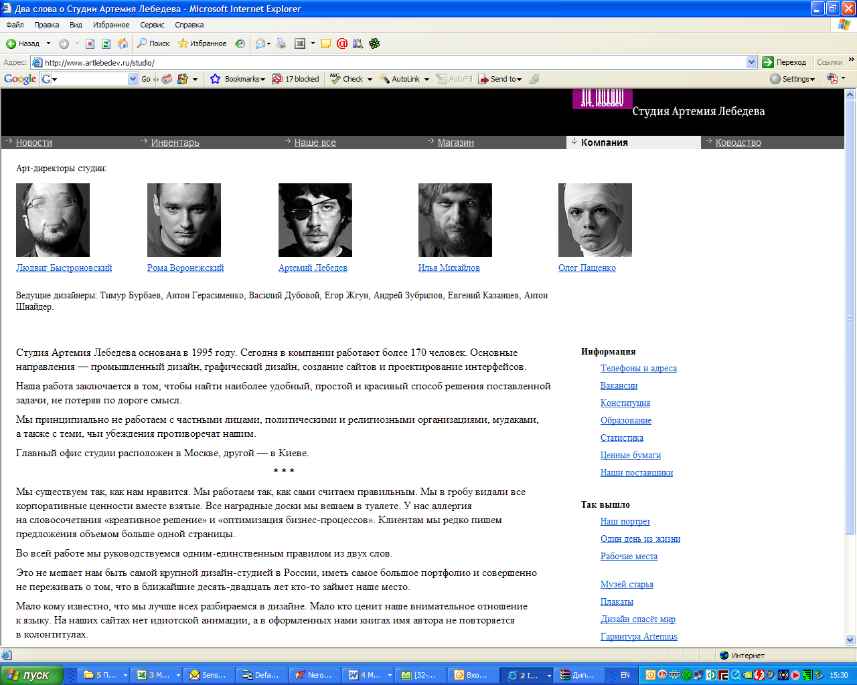Click the system tray clock 15:30

pos(839,675)
